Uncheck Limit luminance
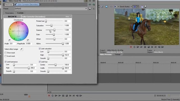The width and height of the screenshot is (180, 101). [x=6, y=62]
